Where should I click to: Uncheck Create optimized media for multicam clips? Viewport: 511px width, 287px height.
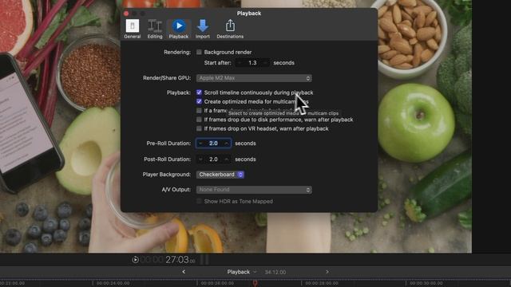(x=199, y=101)
